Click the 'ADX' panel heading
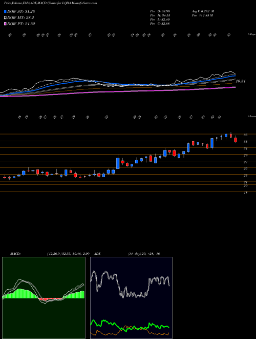The width and height of the screenshot is (256, 339). (x=97, y=254)
